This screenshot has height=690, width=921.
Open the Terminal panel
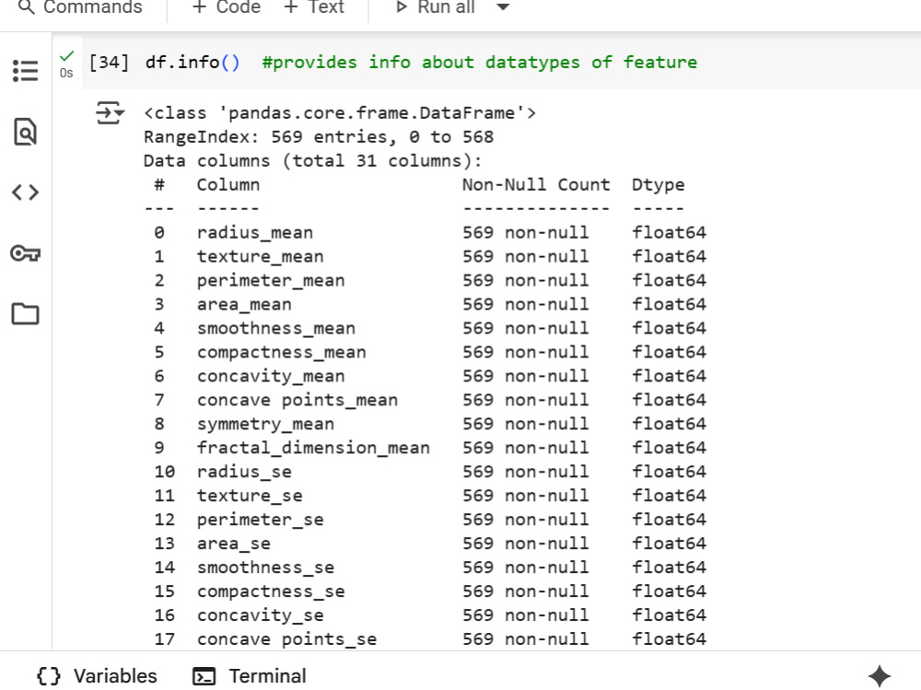click(250, 676)
